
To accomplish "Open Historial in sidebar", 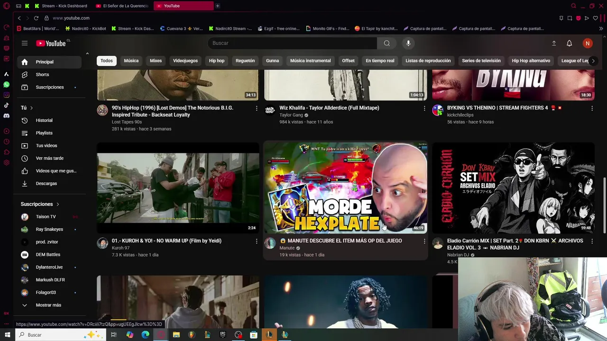I will 49,120.
